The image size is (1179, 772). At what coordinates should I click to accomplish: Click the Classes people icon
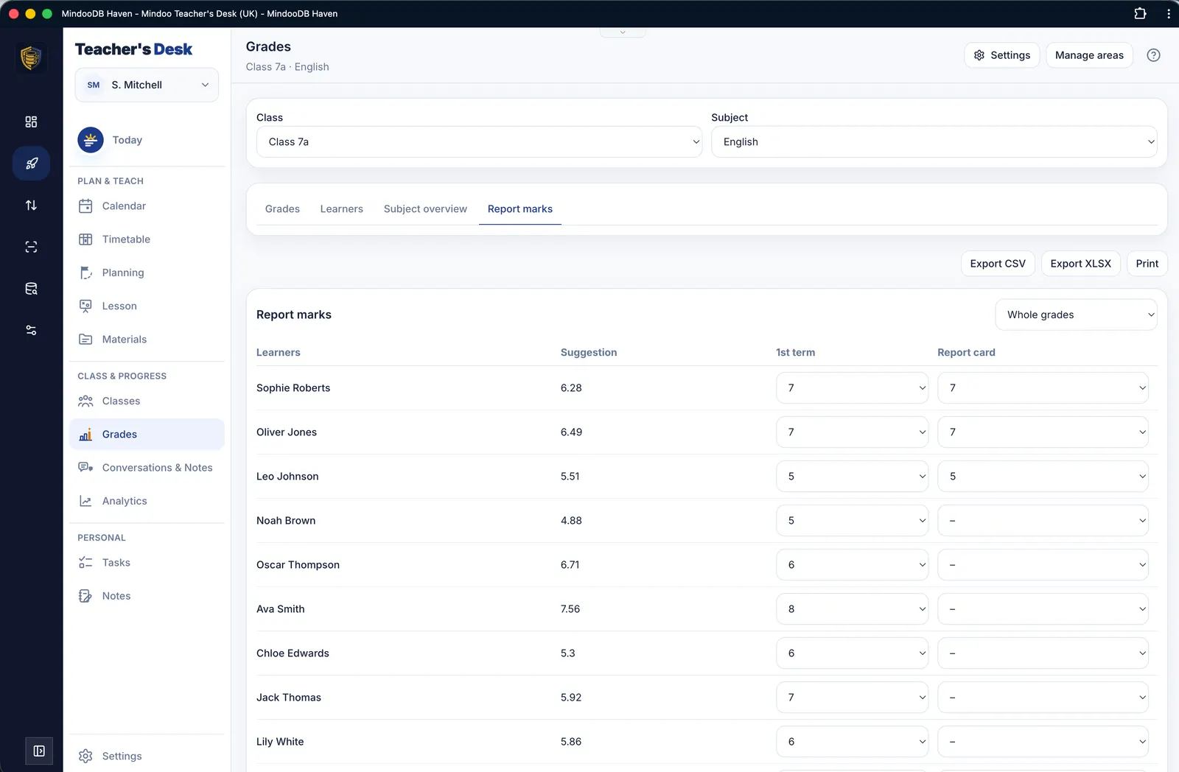85,401
